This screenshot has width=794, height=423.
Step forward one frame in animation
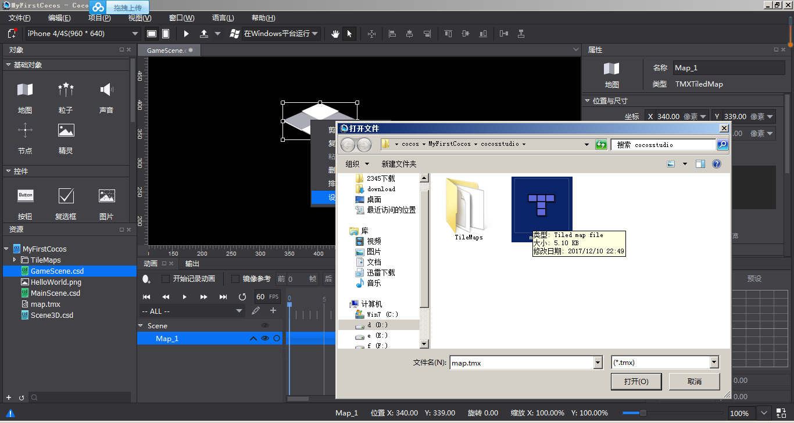(x=204, y=297)
